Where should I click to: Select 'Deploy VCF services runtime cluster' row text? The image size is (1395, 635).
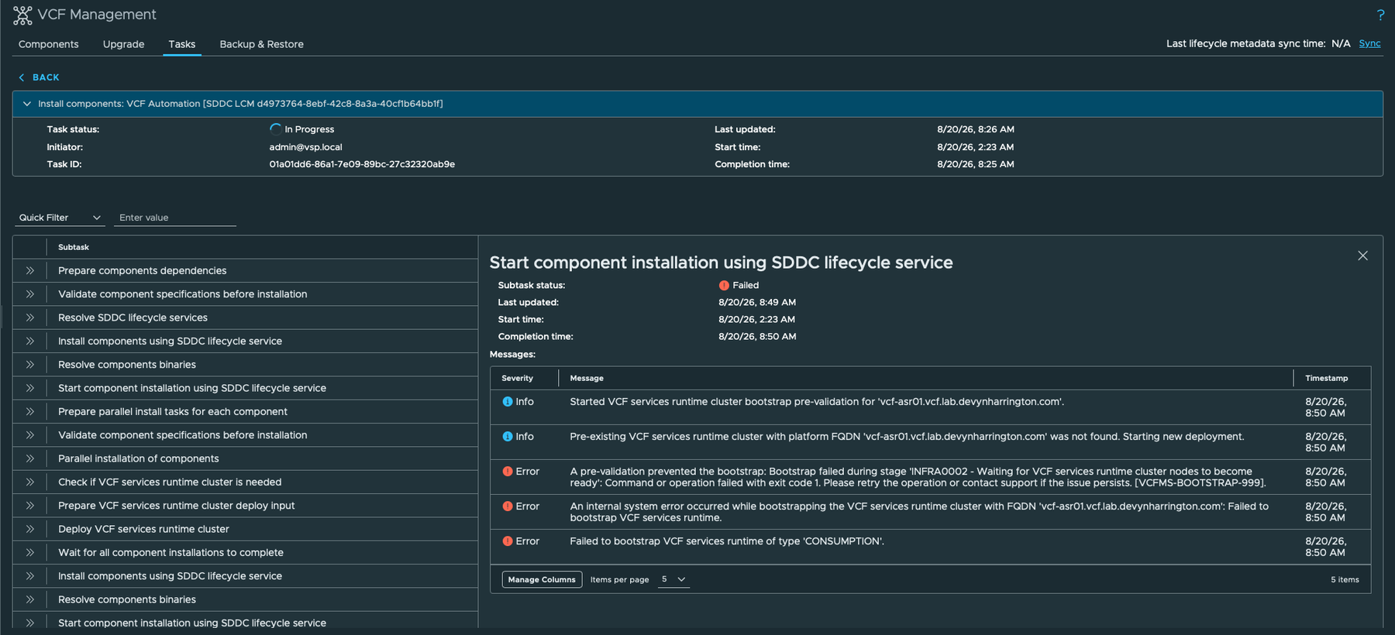143,529
